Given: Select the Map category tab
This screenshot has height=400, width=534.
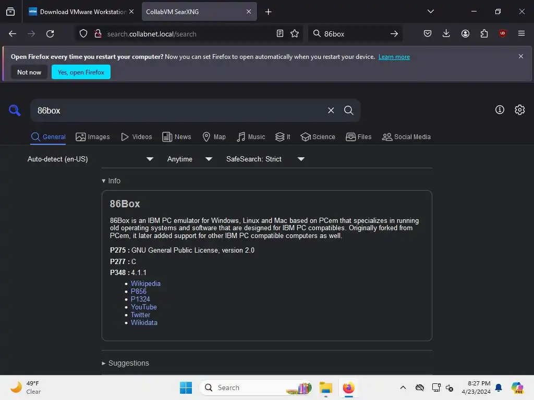Looking at the screenshot, I should pyautogui.click(x=214, y=137).
